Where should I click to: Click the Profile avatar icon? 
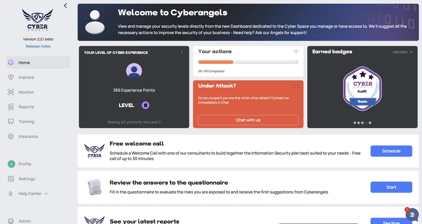12,164
